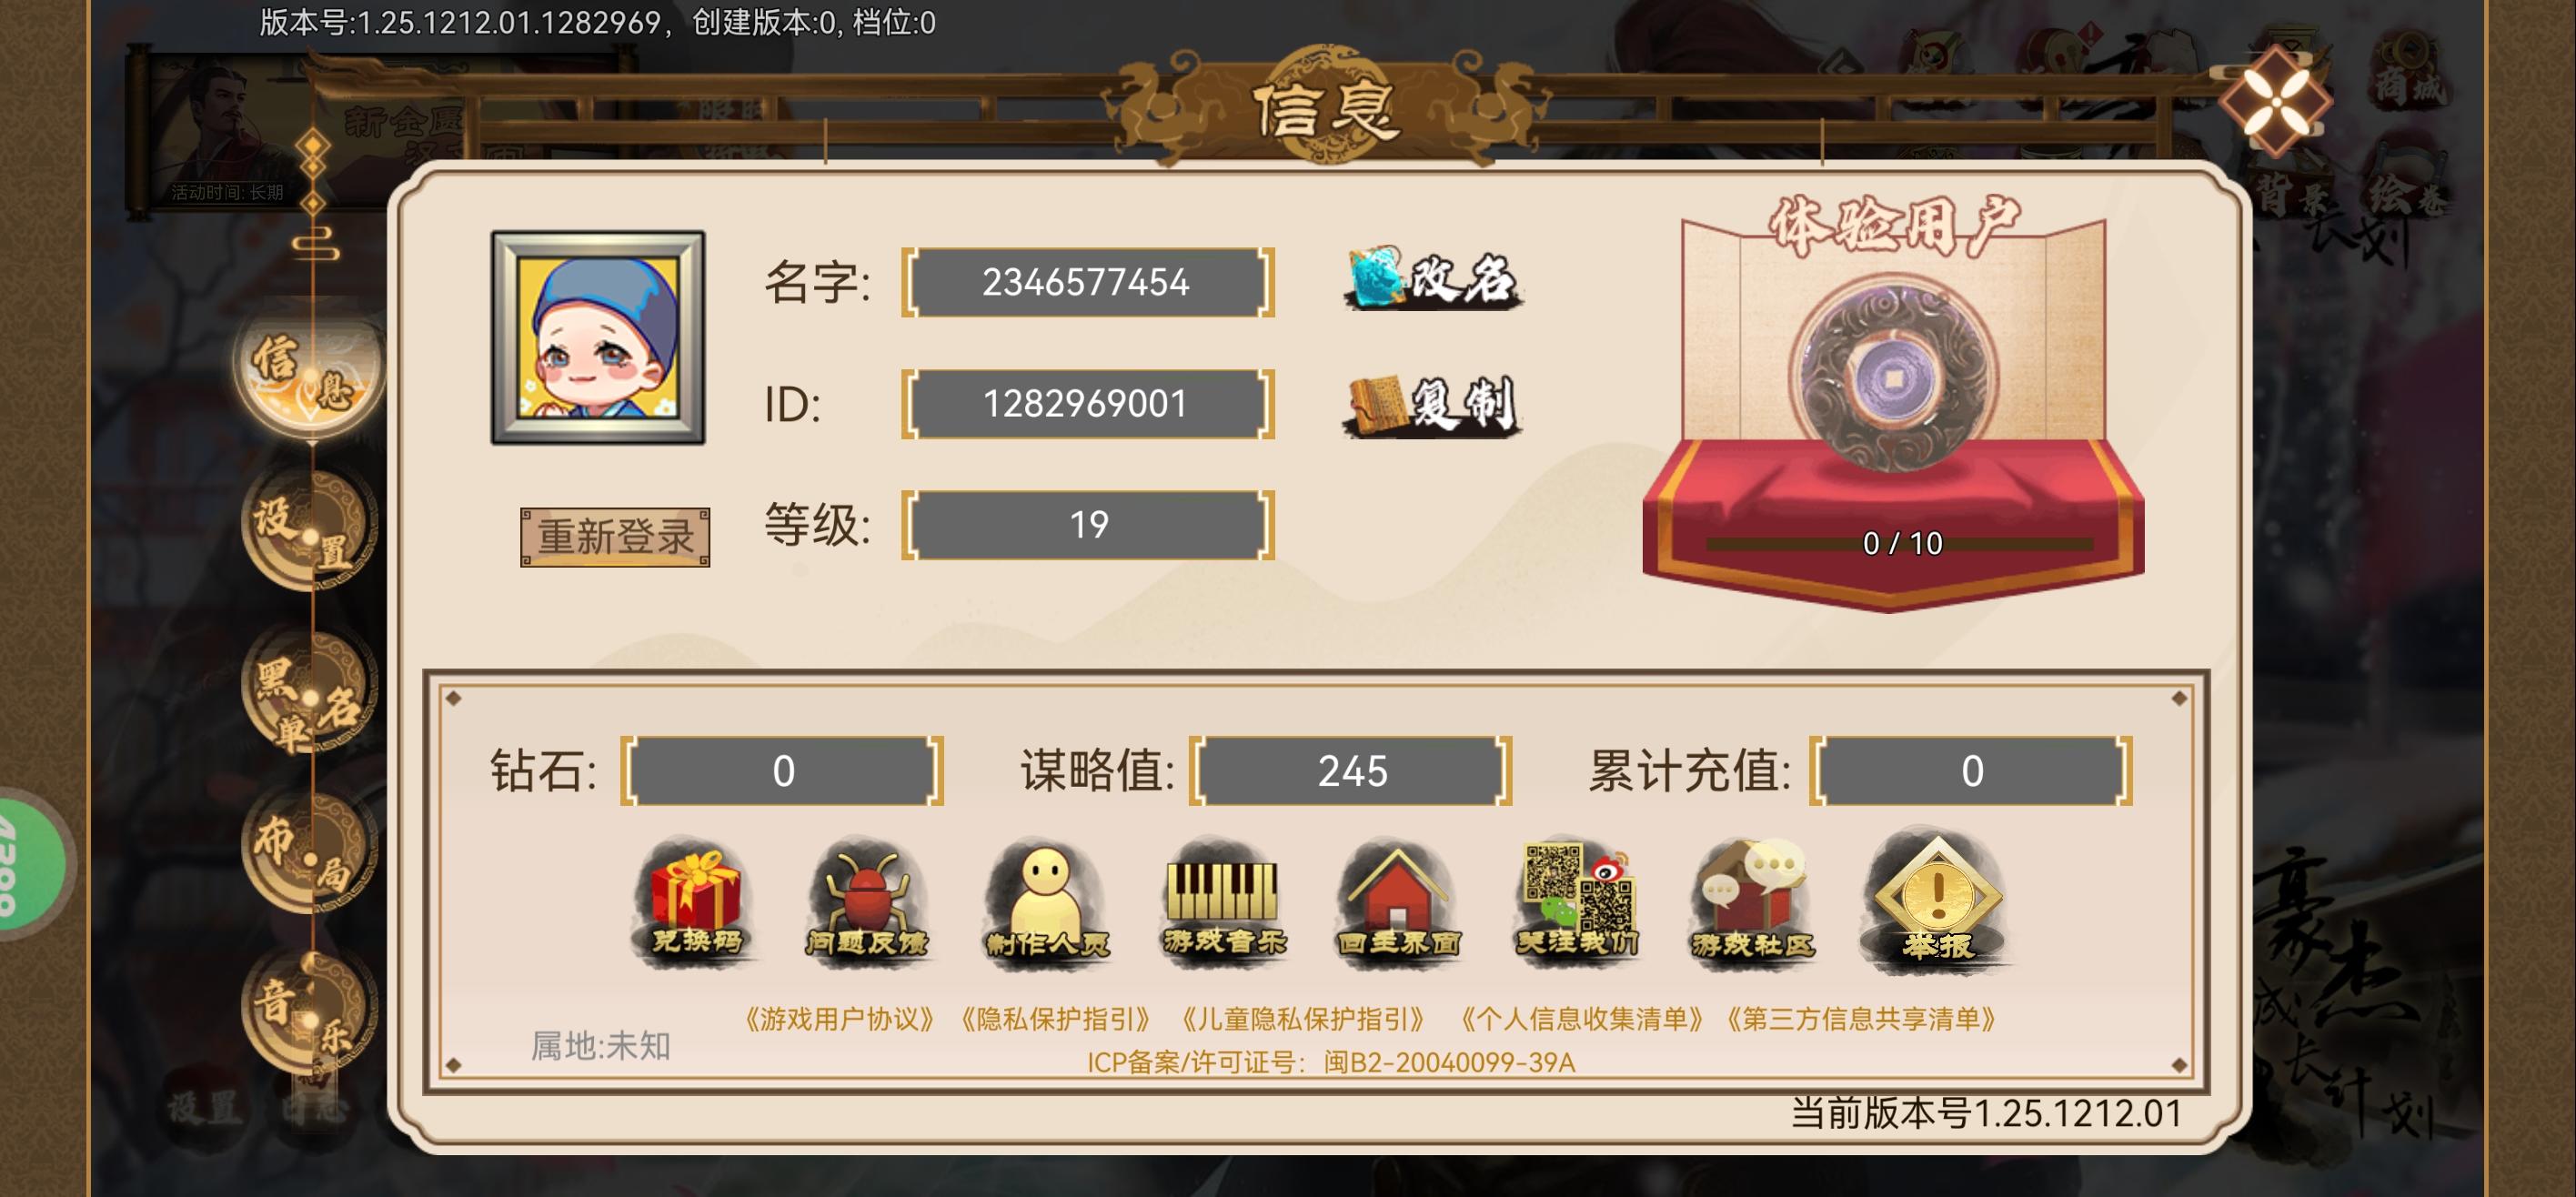
Task: Click the 改名 rename button
Action: coord(1432,279)
